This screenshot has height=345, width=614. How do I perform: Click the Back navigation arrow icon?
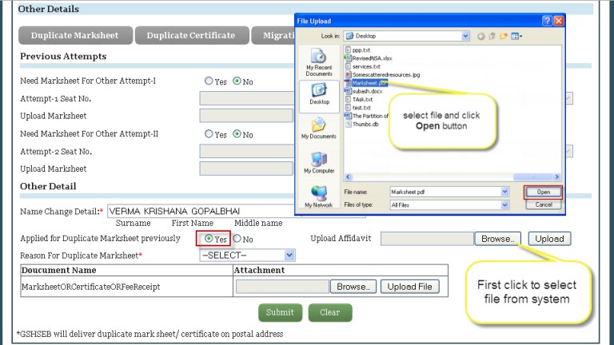pyautogui.click(x=481, y=36)
